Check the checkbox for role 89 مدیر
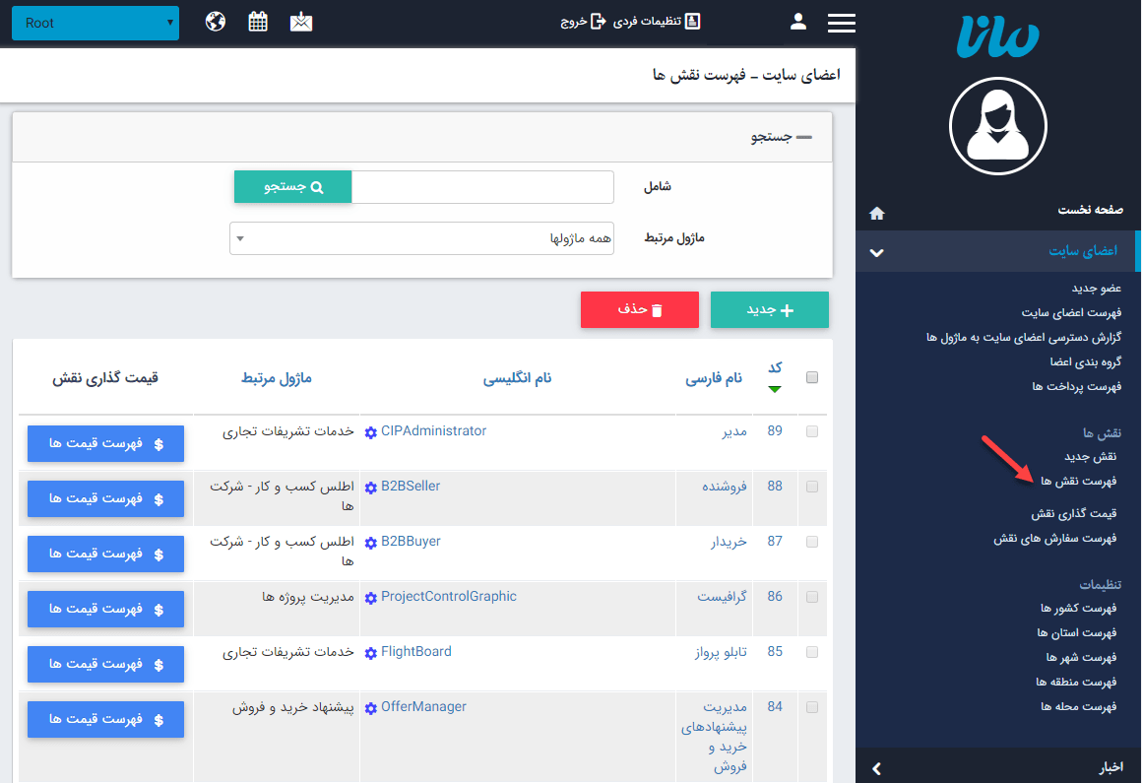This screenshot has width=1142, height=783. [811, 431]
